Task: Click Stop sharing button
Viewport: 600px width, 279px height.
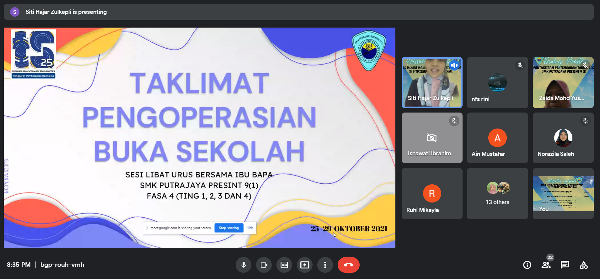Action: pos(229,228)
